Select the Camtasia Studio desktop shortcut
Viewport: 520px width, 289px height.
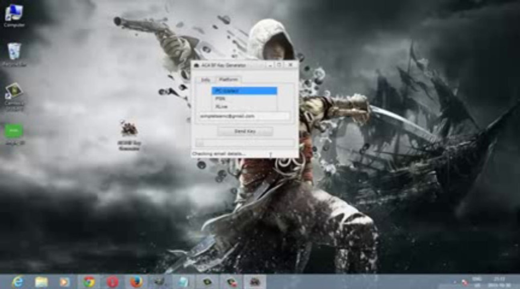(14, 96)
